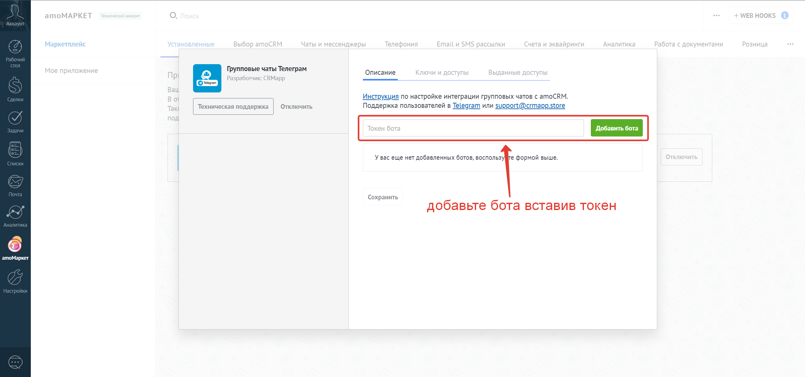Open the Account avatar in sidebar
The height and width of the screenshot is (377, 805).
[x=15, y=15]
